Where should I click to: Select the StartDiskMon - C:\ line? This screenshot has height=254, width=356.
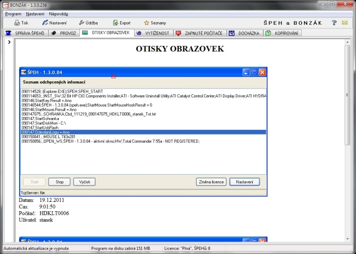pyautogui.click(x=44, y=123)
